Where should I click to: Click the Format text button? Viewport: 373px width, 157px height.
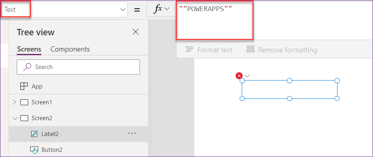[209, 50]
